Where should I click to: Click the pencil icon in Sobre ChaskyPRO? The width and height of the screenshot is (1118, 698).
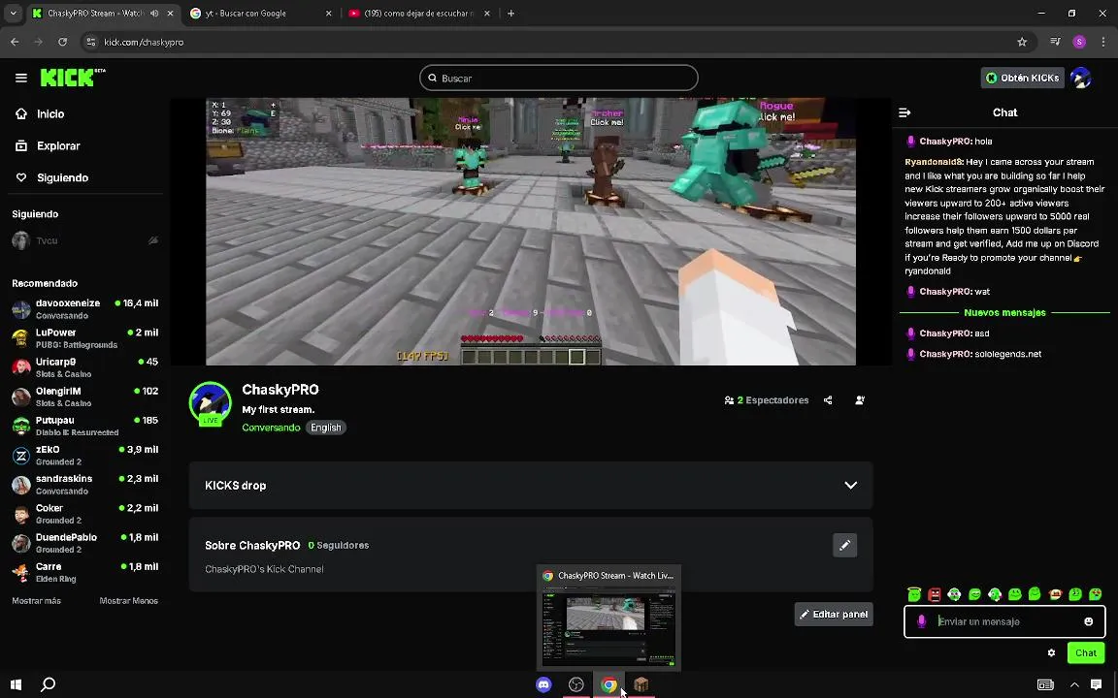[845, 546]
